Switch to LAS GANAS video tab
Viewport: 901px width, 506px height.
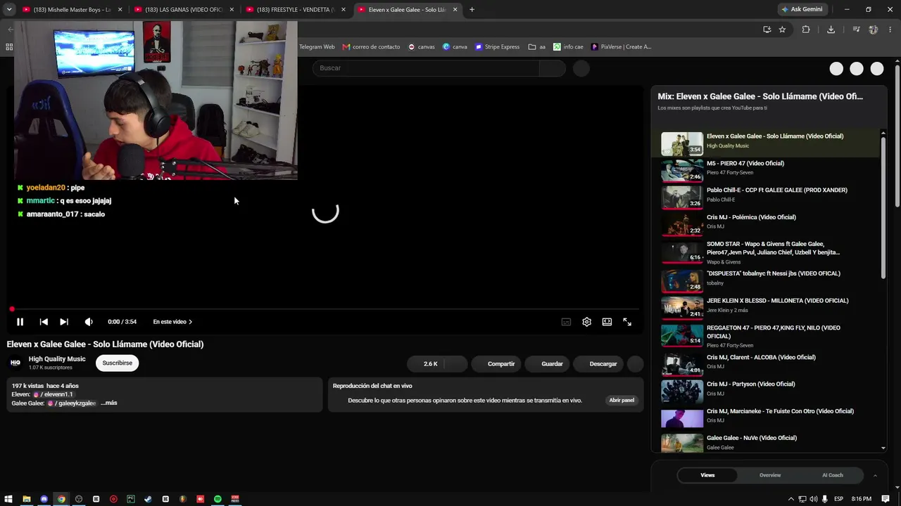point(184,10)
